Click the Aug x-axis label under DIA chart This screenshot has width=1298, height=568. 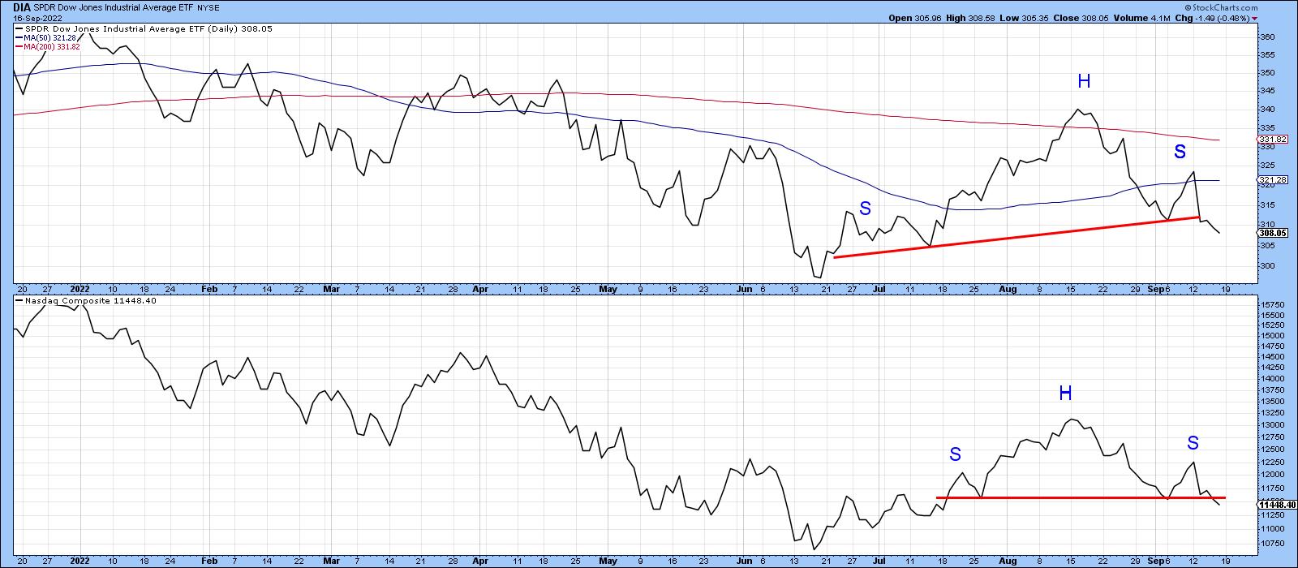[x=1008, y=288]
